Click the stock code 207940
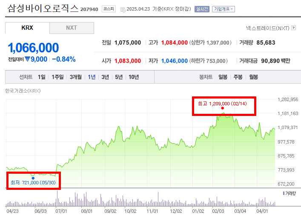The image size is (301, 220). point(89,9)
